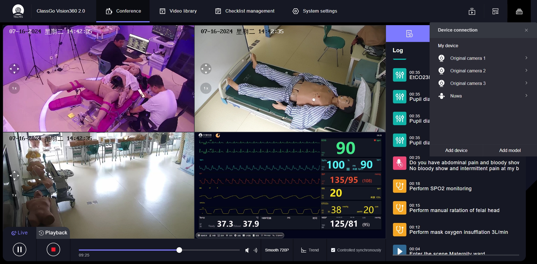Click the play icon on the Maternity ward entry
The image size is (537, 264).
[400, 251]
